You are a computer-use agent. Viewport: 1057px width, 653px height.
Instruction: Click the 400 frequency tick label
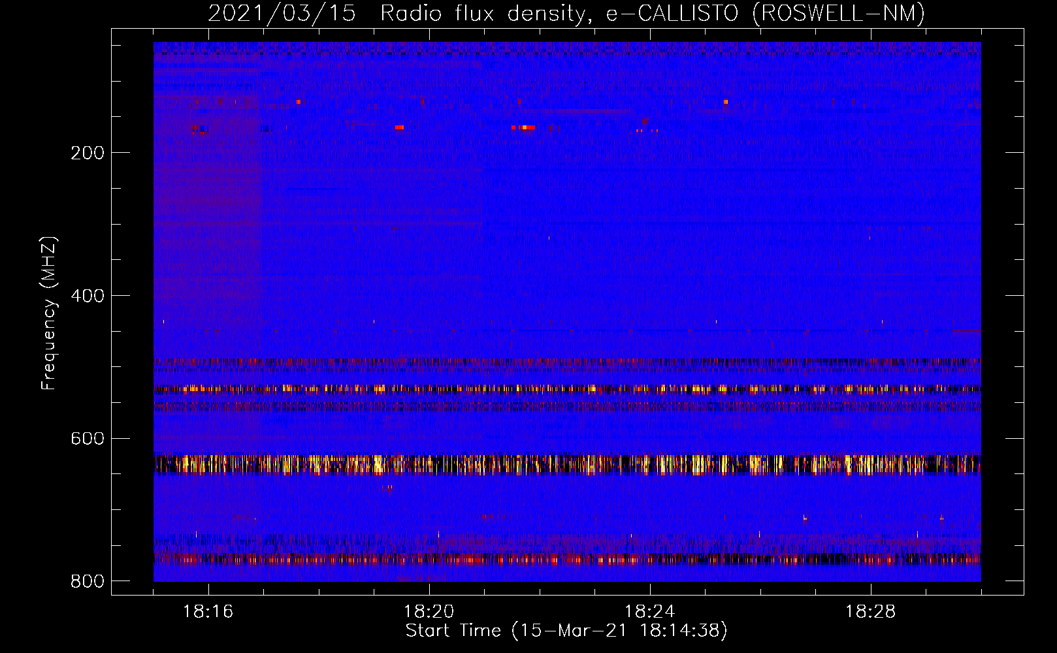point(88,296)
